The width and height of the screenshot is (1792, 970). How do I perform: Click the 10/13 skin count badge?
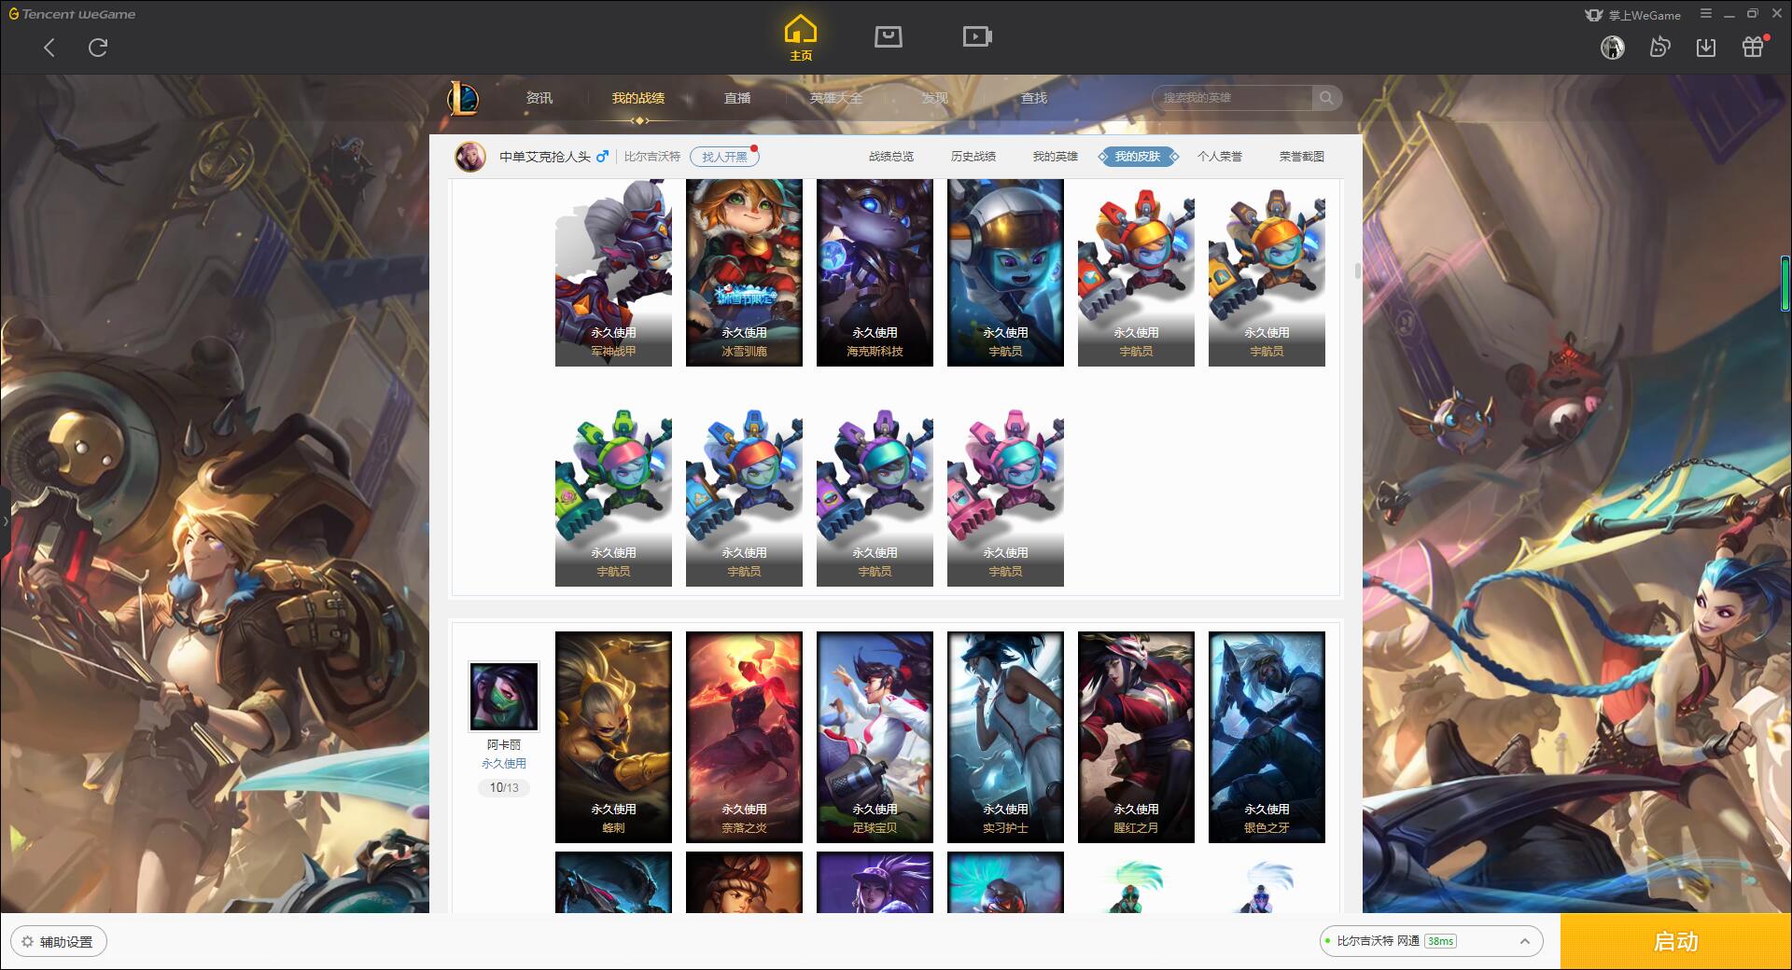point(504,788)
